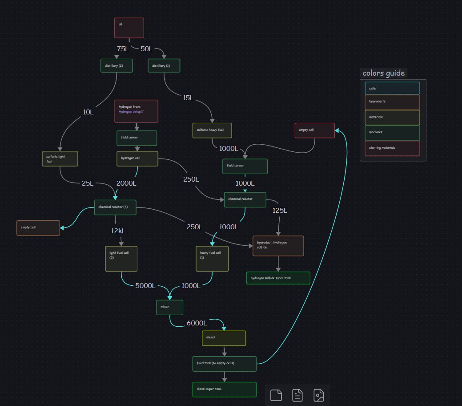Screen dimensions: 462x406
Task: Select cells swatch in colors guide
Action: 393,88
